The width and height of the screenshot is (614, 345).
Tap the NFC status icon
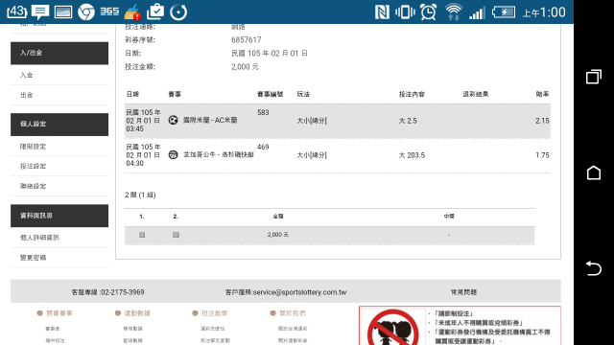pos(382,12)
